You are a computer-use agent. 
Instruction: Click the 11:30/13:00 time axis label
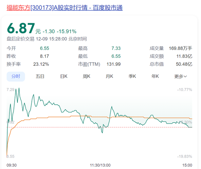[100, 165]
